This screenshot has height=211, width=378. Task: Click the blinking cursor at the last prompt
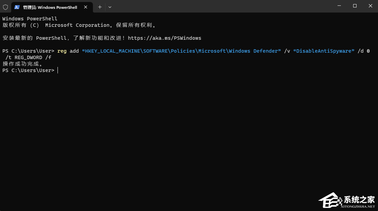pyautogui.click(x=58, y=70)
